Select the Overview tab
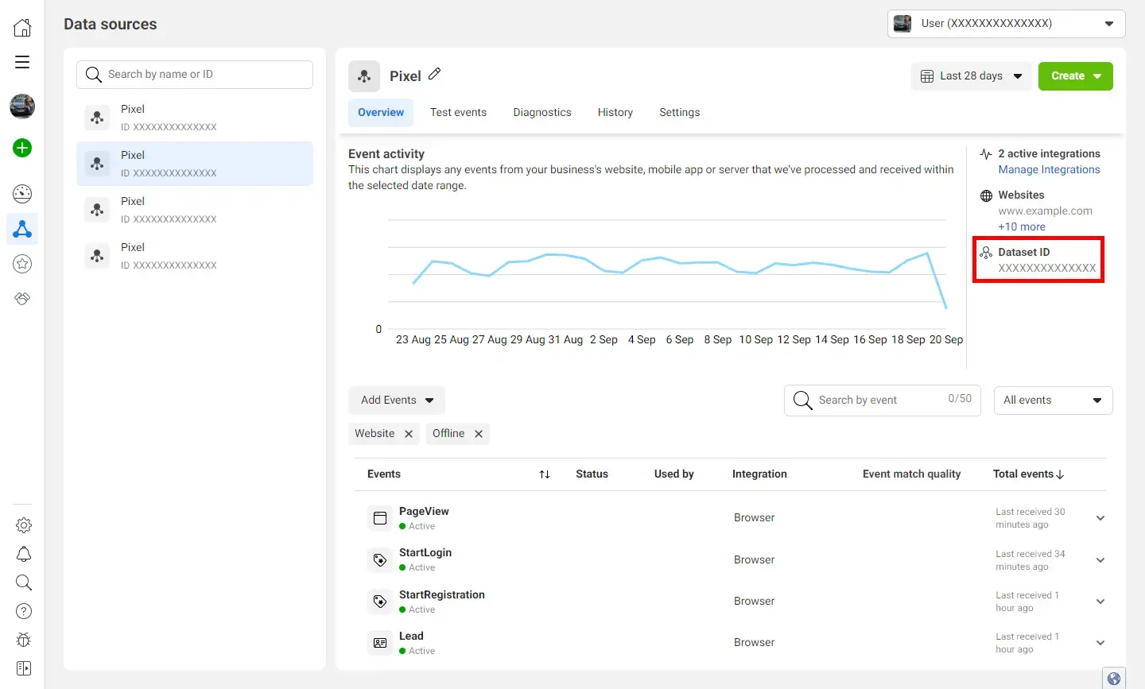Viewport: 1145px width, 689px height. (x=381, y=113)
